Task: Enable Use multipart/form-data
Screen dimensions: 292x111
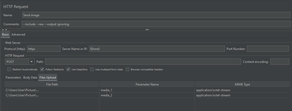Action: pyautogui.click(x=92, y=69)
